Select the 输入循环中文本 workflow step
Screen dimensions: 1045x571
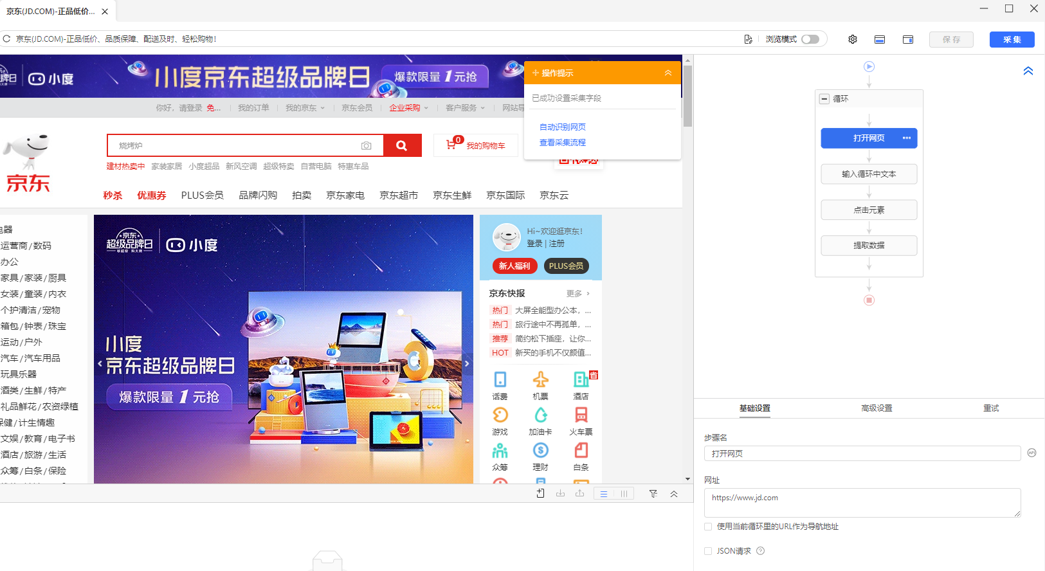(869, 174)
